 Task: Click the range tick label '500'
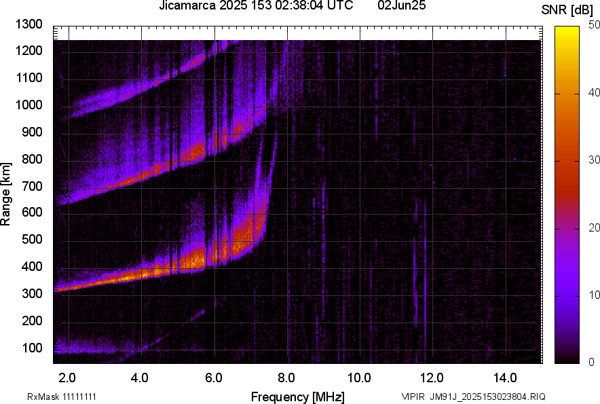(x=32, y=239)
